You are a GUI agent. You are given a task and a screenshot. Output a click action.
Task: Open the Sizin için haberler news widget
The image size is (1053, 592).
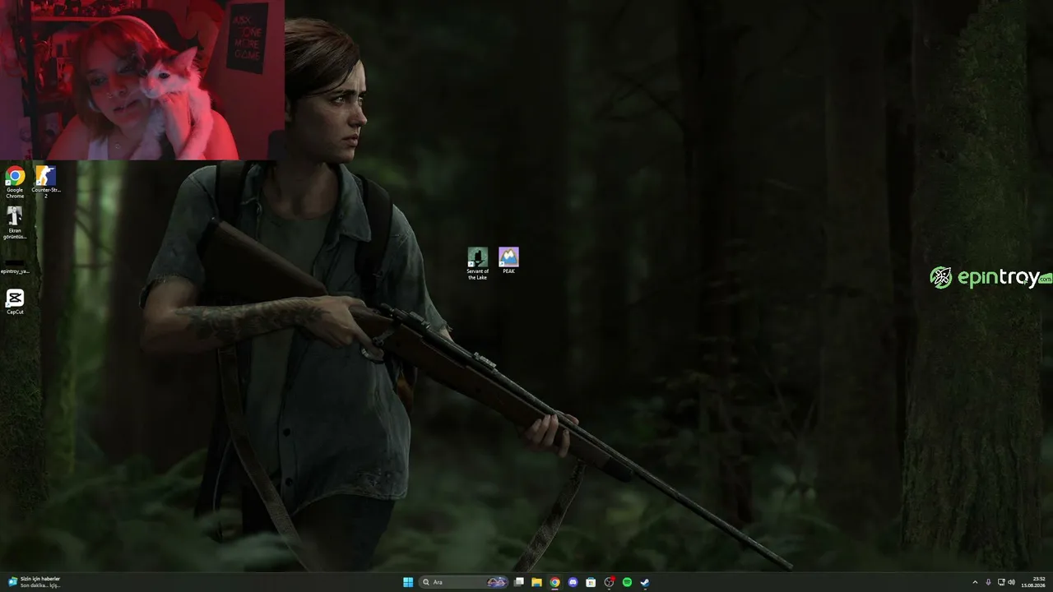tap(33, 582)
